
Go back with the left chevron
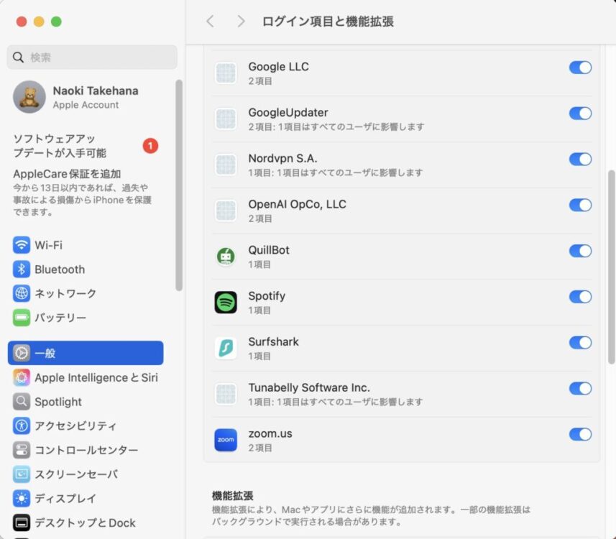click(x=210, y=22)
